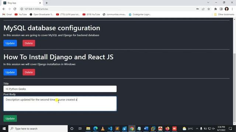Open the microphone tray icon

click(201, 129)
